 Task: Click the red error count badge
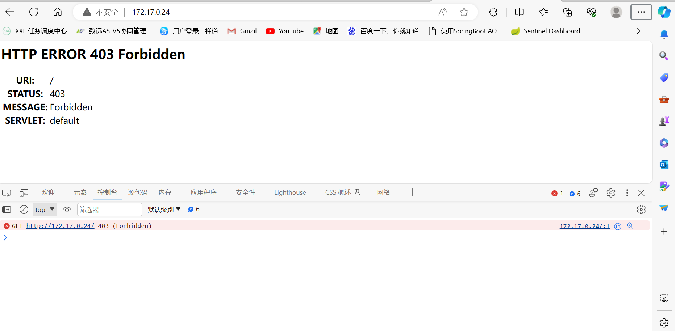click(x=557, y=193)
